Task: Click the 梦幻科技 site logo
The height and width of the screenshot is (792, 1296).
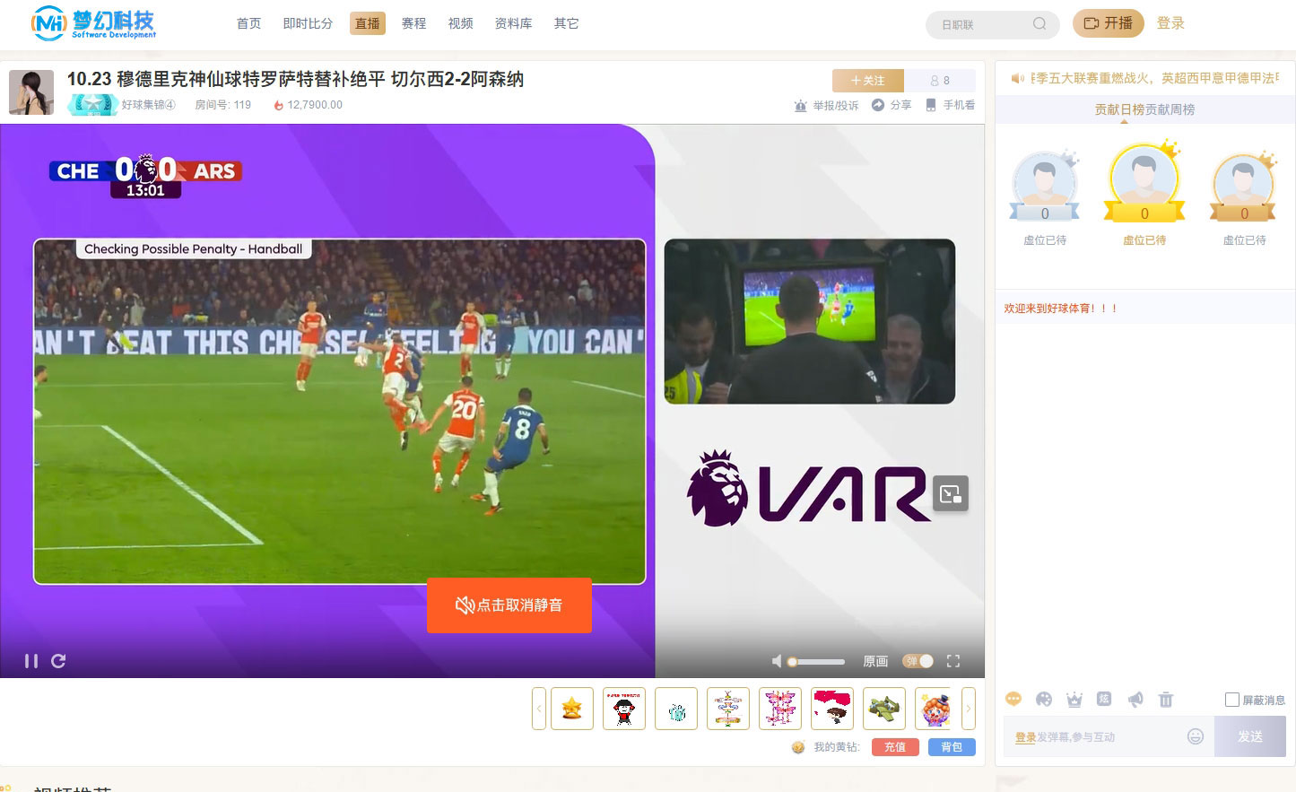Action: point(94,23)
